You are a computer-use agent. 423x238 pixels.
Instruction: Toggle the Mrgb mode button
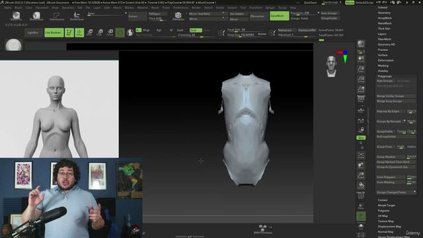146,30
